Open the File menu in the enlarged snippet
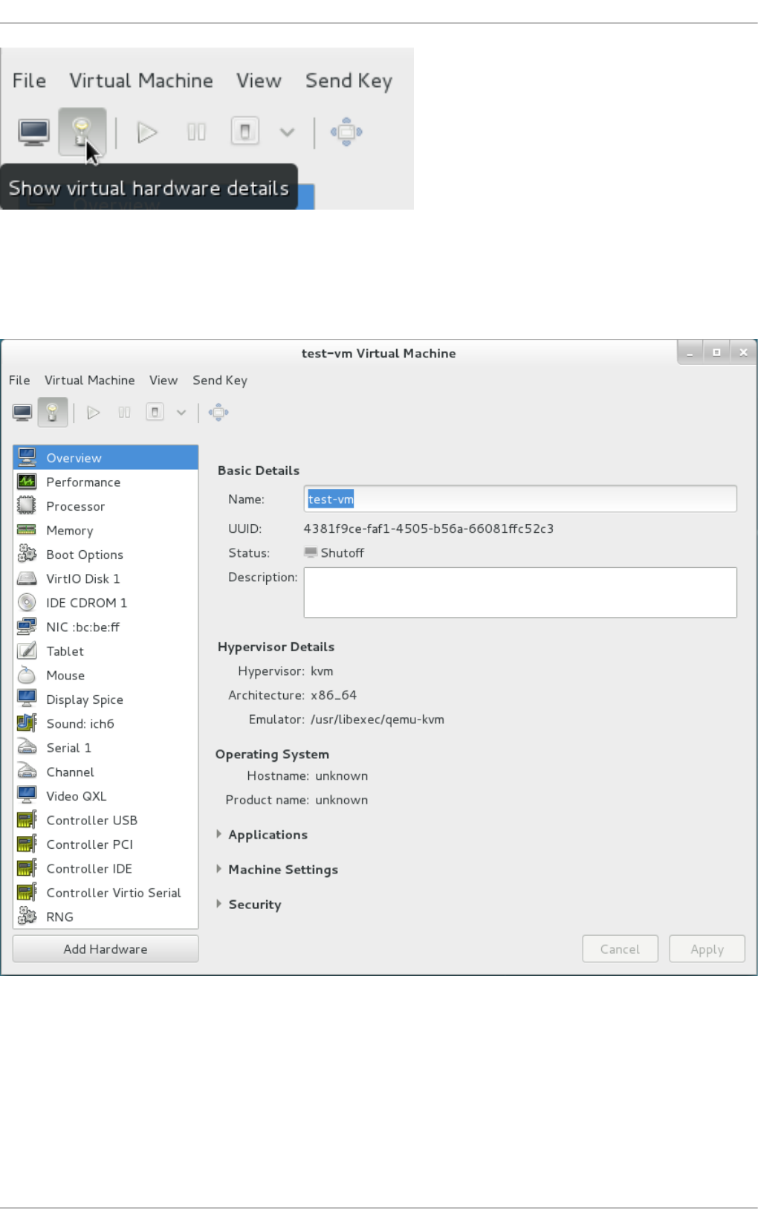This screenshot has width=758, height=1231. click(29, 81)
